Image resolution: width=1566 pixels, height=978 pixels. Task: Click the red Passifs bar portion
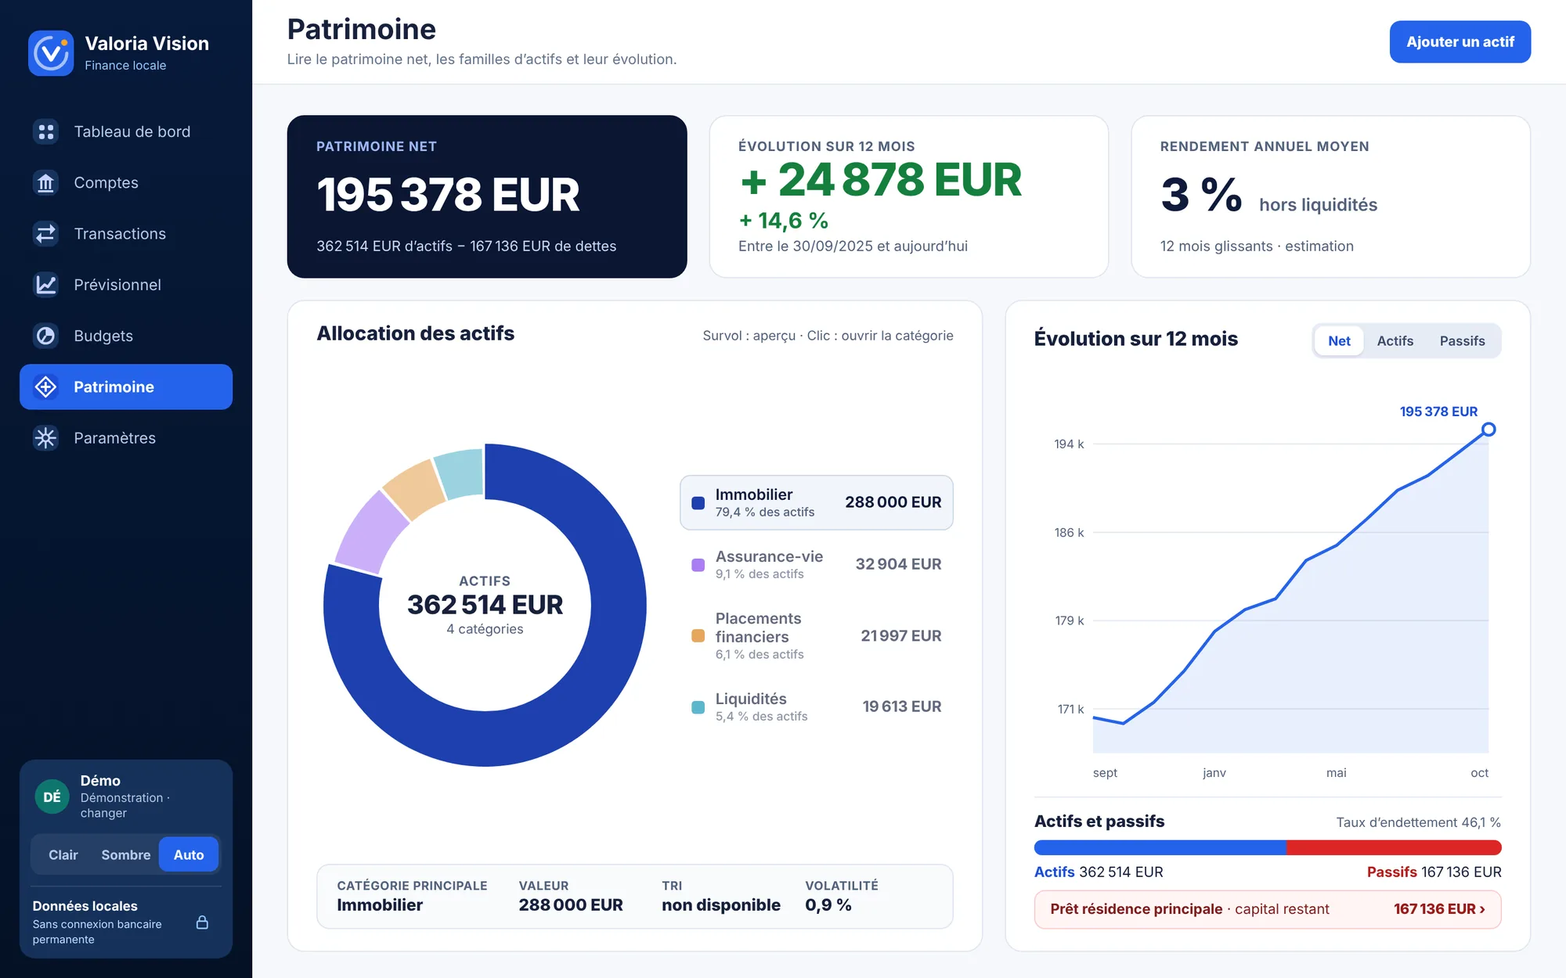coord(1394,847)
